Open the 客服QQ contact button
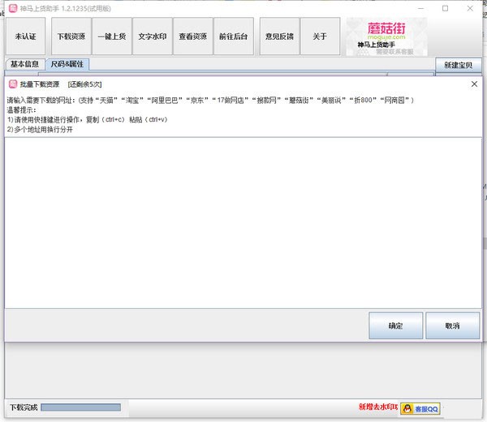487x422 pixels. pyautogui.click(x=420, y=409)
